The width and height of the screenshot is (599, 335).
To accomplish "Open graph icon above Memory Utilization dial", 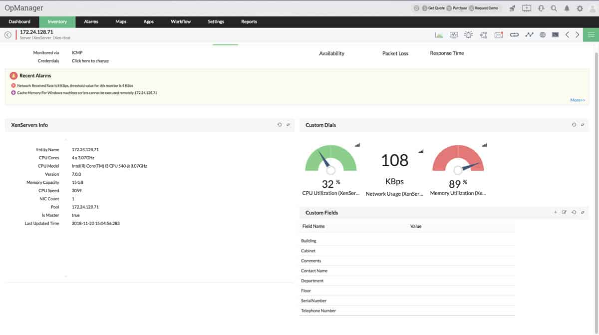I will (484, 145).
